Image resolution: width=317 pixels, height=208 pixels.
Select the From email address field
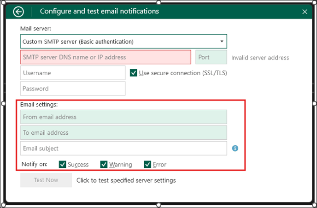click(123, 117)
